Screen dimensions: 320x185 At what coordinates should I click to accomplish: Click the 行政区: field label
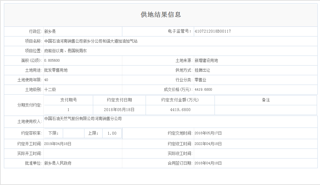point(36,31)
